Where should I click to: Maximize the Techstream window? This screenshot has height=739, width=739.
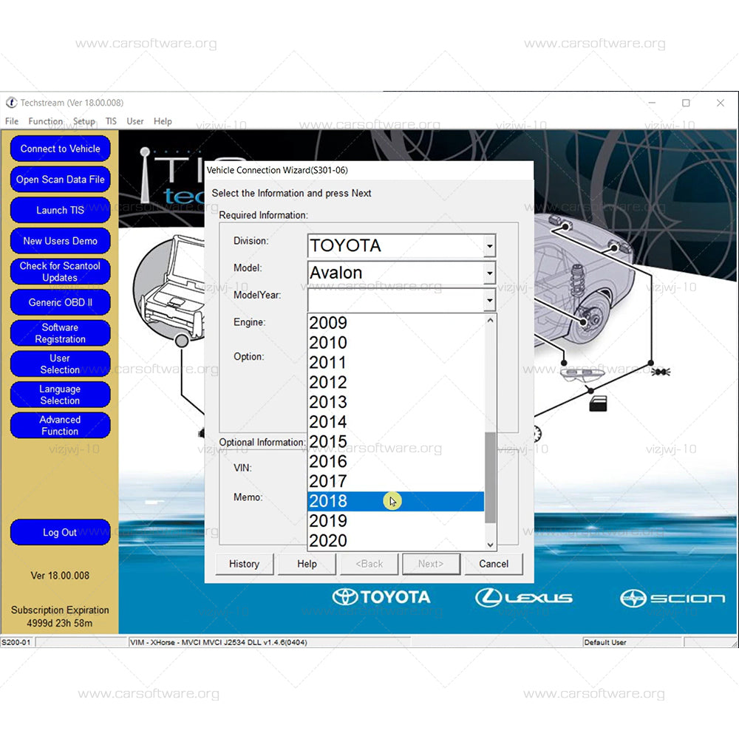click(686, 103)
